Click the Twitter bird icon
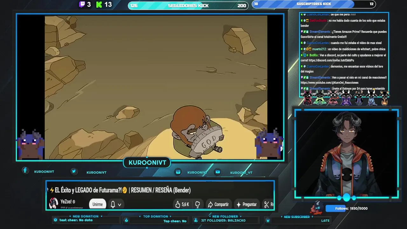This screenshot has width=407, height=229. point(74,171)
